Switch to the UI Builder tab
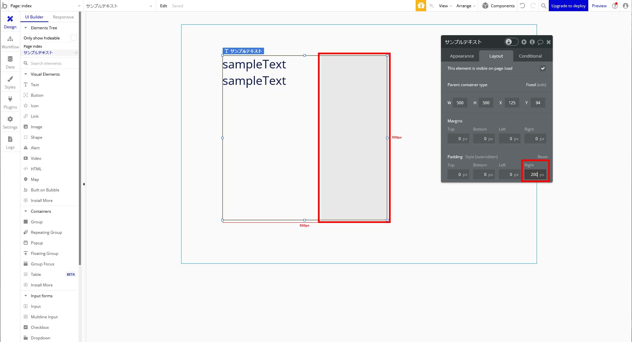Image resolution: width=632 pixels, height=342 pixels. click(34, 17)
